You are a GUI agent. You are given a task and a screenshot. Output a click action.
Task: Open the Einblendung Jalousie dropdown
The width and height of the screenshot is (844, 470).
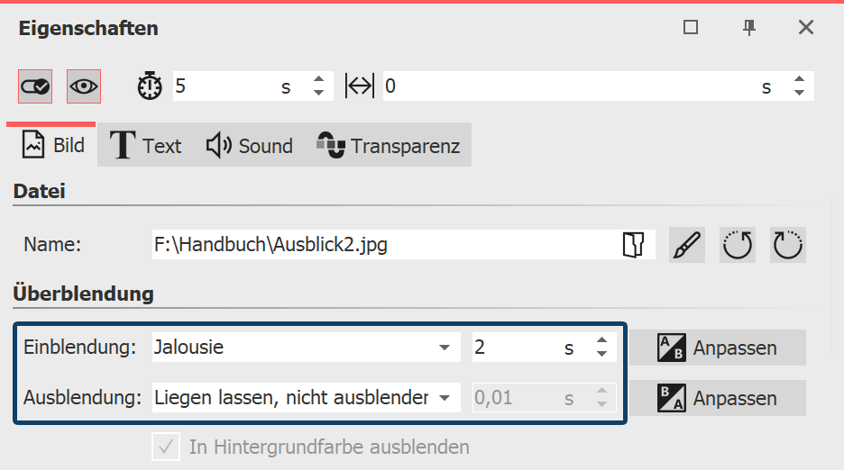pyautogui.click(x=444, y=348)
